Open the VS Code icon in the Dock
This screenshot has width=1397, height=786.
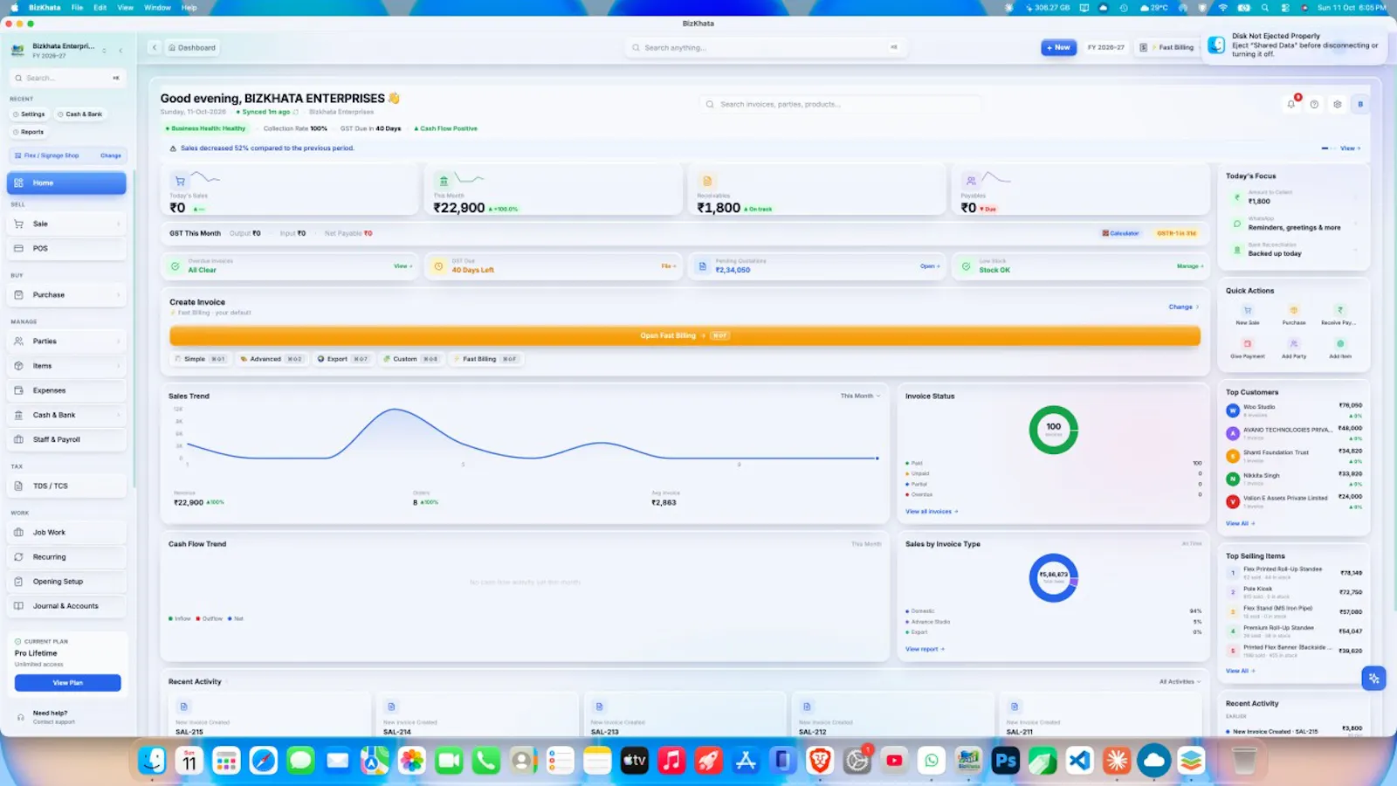tap(1079, 761)
